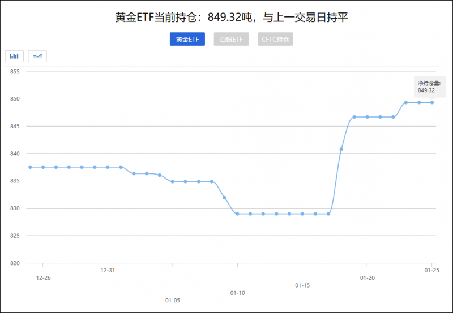The width and height of the screenshot is (453, 313).
Task: Click x-axis label 01-15
Action: click(302, 285)
